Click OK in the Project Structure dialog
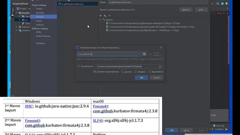Screen dimensions: 240x135 (172, 130)
